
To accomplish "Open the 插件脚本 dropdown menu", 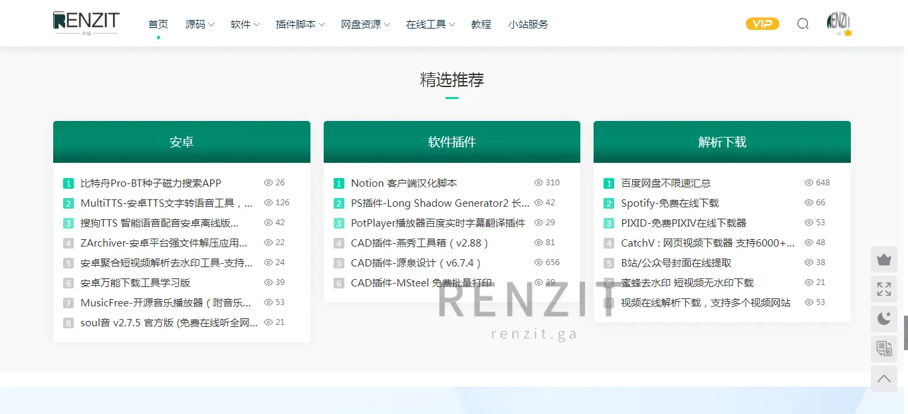I will (300, 25).
